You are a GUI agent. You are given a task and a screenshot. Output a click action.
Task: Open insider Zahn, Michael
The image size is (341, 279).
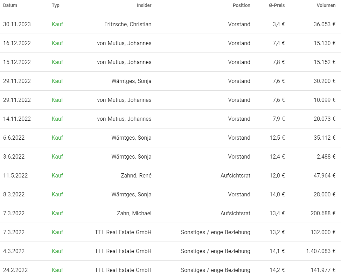point(134,214)
